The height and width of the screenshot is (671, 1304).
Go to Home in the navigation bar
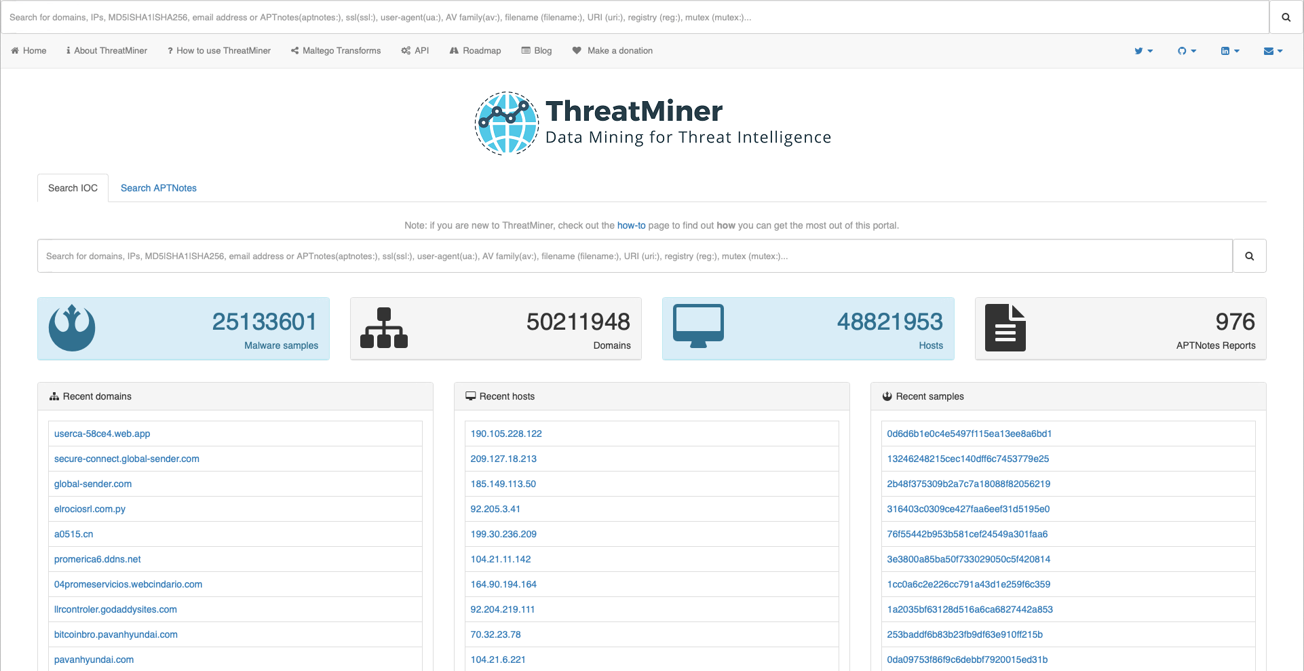[28, 51]
